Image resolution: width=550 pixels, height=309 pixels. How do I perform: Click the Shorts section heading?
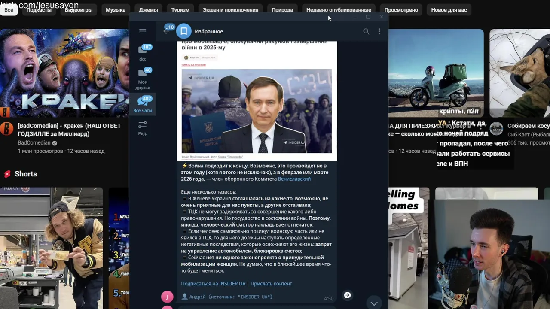click(26, 174)
